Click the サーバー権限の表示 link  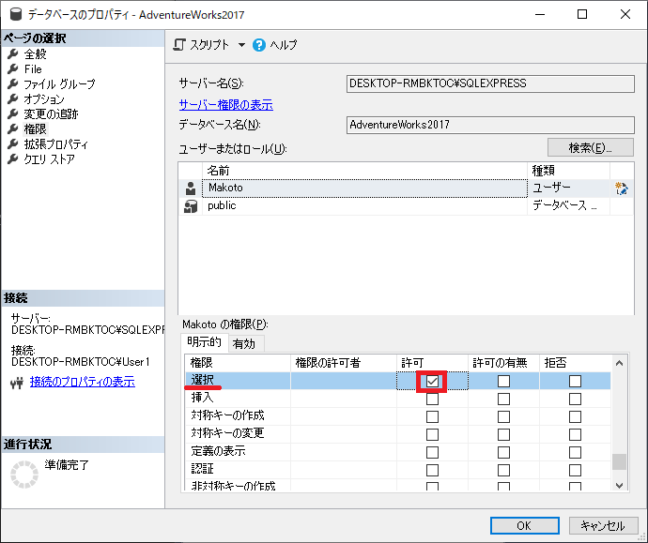226,105
